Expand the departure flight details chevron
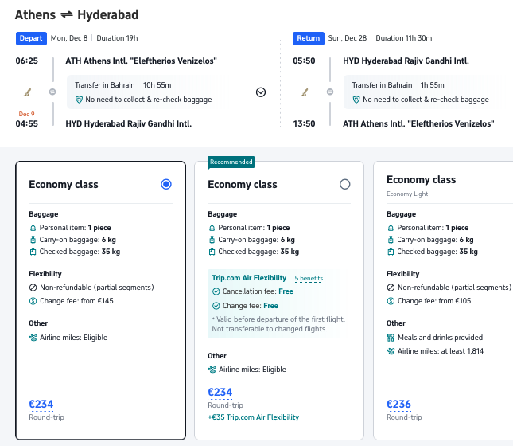This screenshot has height=446, width=513. 260,92
